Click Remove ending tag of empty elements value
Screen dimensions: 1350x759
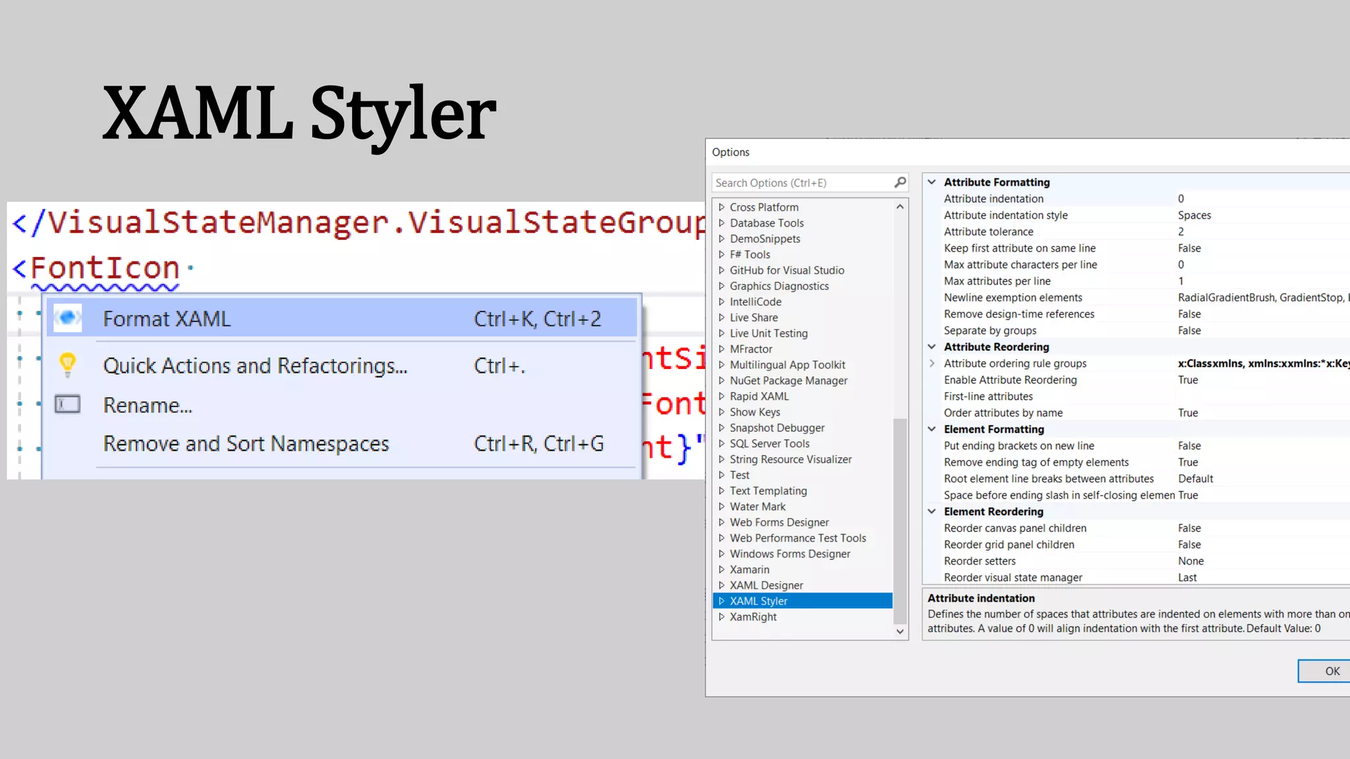point(1188,462)
